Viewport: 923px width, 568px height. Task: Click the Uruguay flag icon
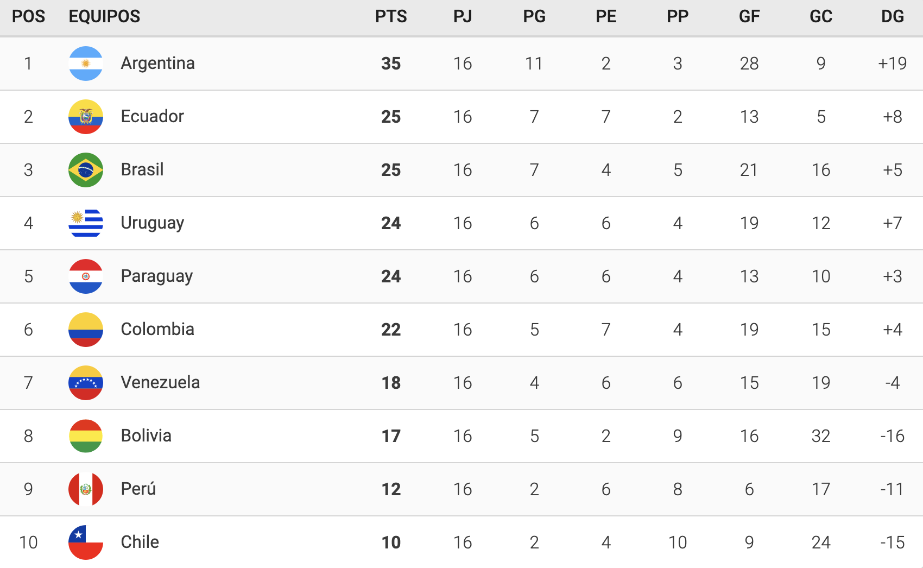86,223
